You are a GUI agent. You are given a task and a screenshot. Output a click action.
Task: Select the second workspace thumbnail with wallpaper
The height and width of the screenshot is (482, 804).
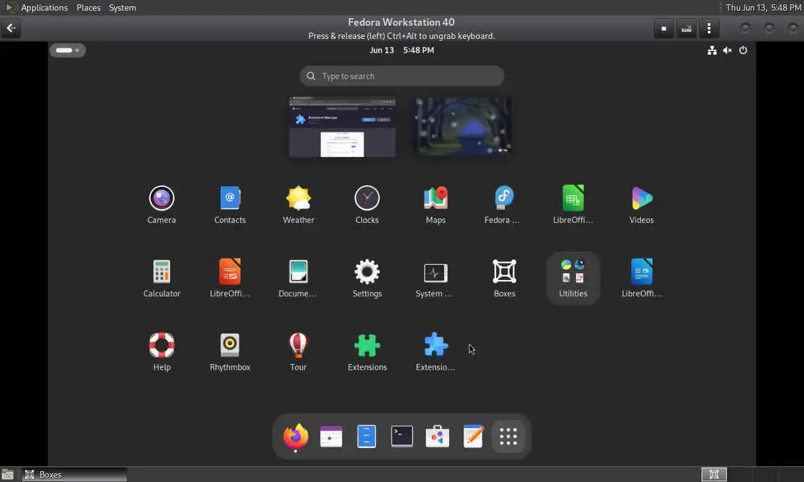(x=462, y=126)
